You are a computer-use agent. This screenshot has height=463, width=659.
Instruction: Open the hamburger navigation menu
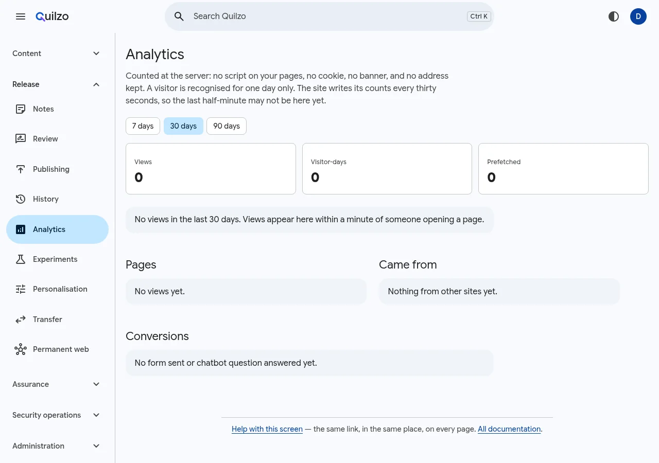pyautogui.click(x=21, y=16)
